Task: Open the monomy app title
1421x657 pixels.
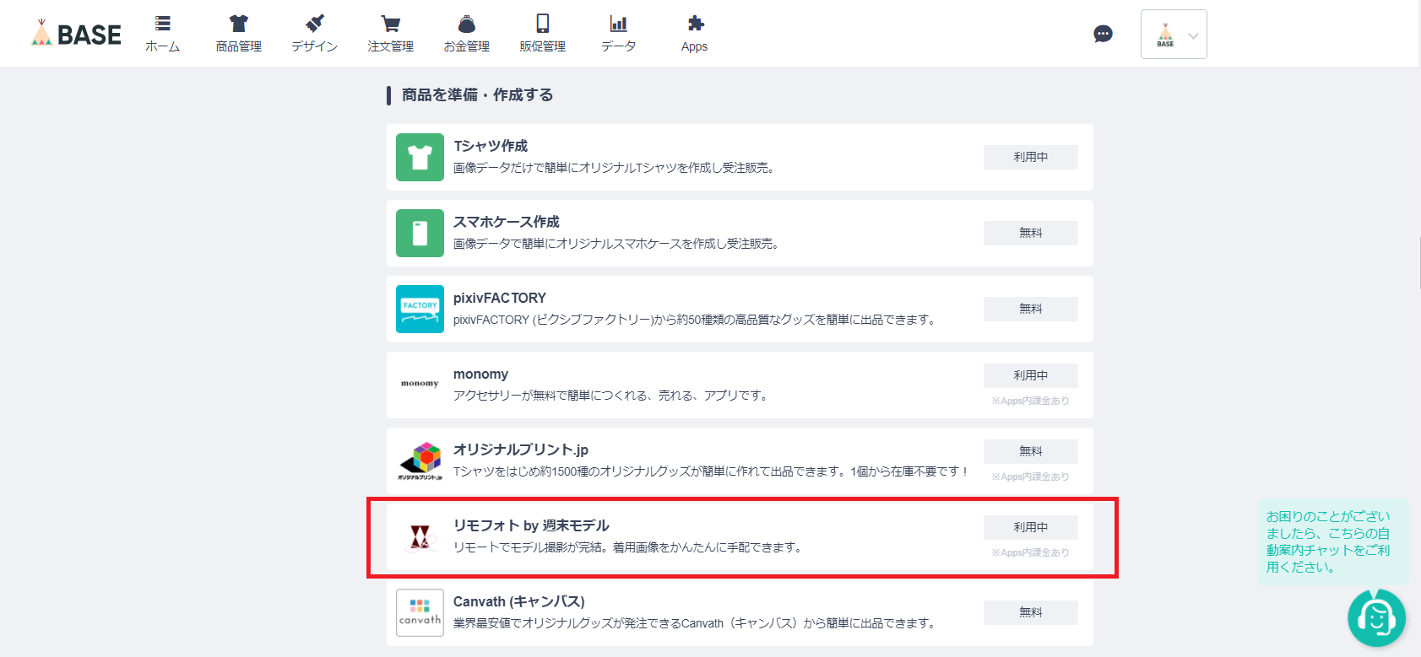Action: click(480, 374)
